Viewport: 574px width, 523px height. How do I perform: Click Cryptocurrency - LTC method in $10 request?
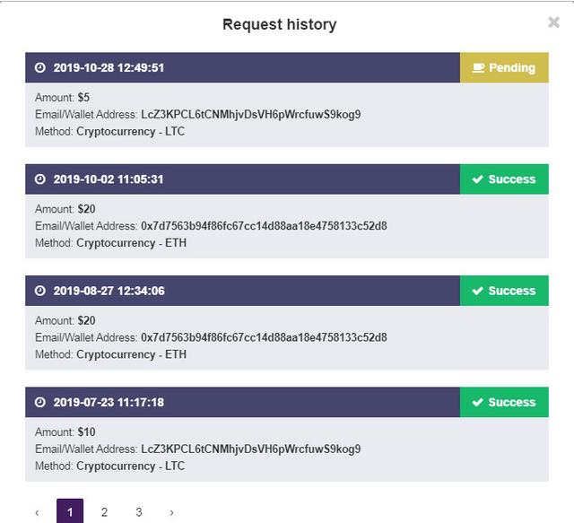(x=130, y=466)
